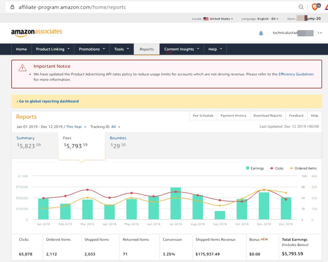
Task: Expand the Help navigation menu
Action: coord(215,49)
